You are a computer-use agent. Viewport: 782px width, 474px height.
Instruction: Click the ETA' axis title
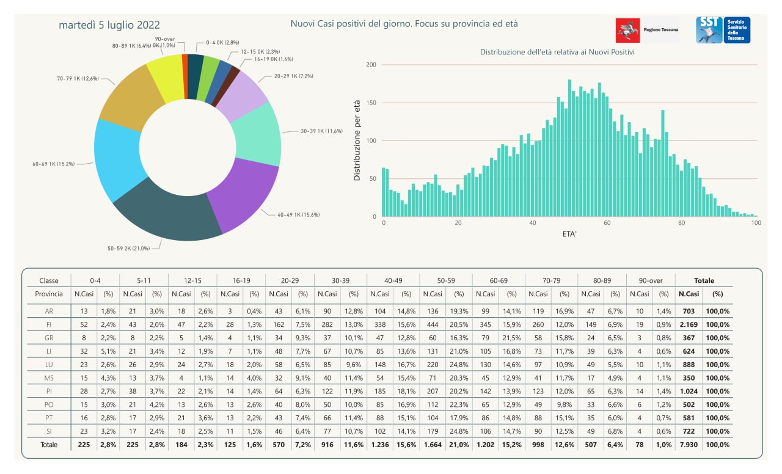(568, 234)
